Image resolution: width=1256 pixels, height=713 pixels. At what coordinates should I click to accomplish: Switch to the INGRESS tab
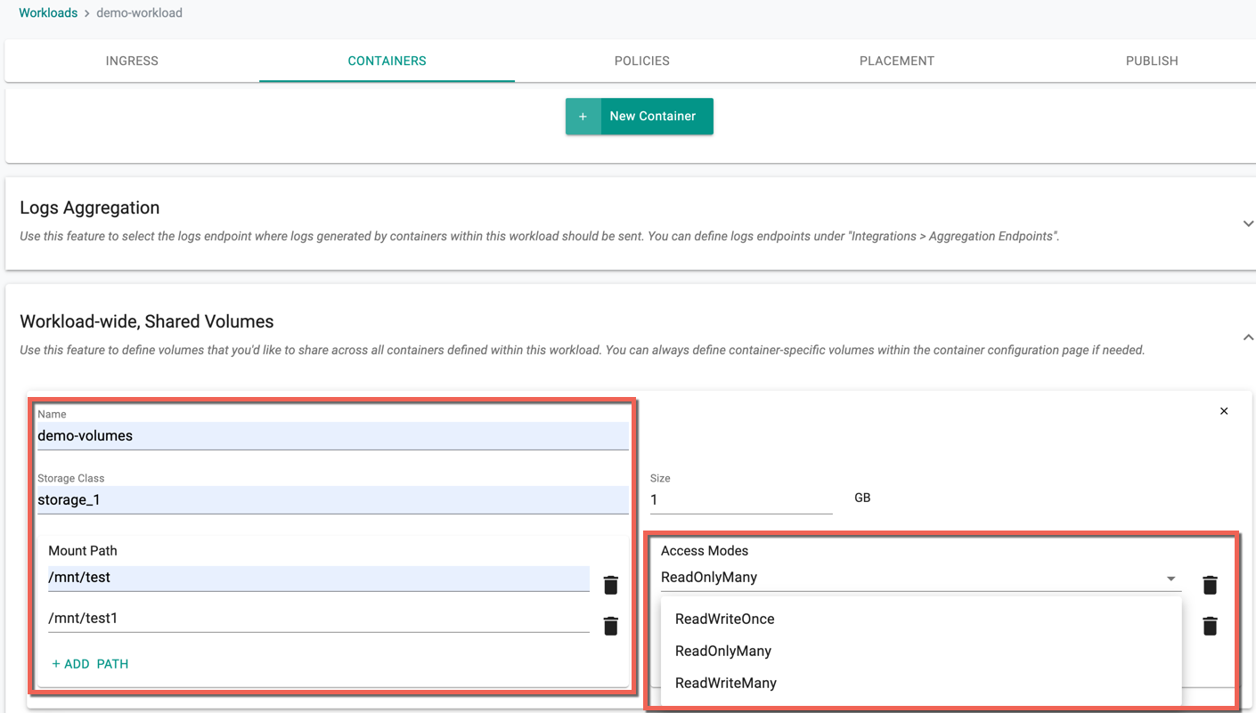(132, 61)
